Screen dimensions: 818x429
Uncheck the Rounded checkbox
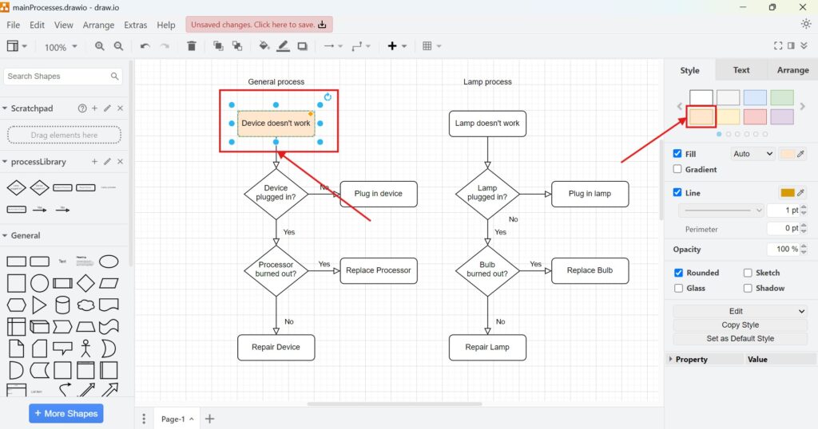(678, 273)
